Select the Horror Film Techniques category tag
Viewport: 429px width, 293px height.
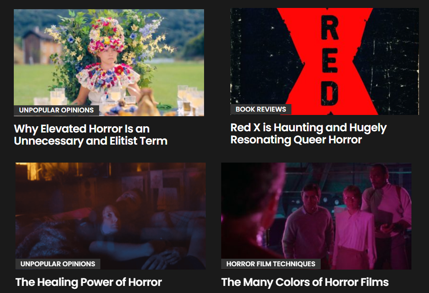[271, 264]
